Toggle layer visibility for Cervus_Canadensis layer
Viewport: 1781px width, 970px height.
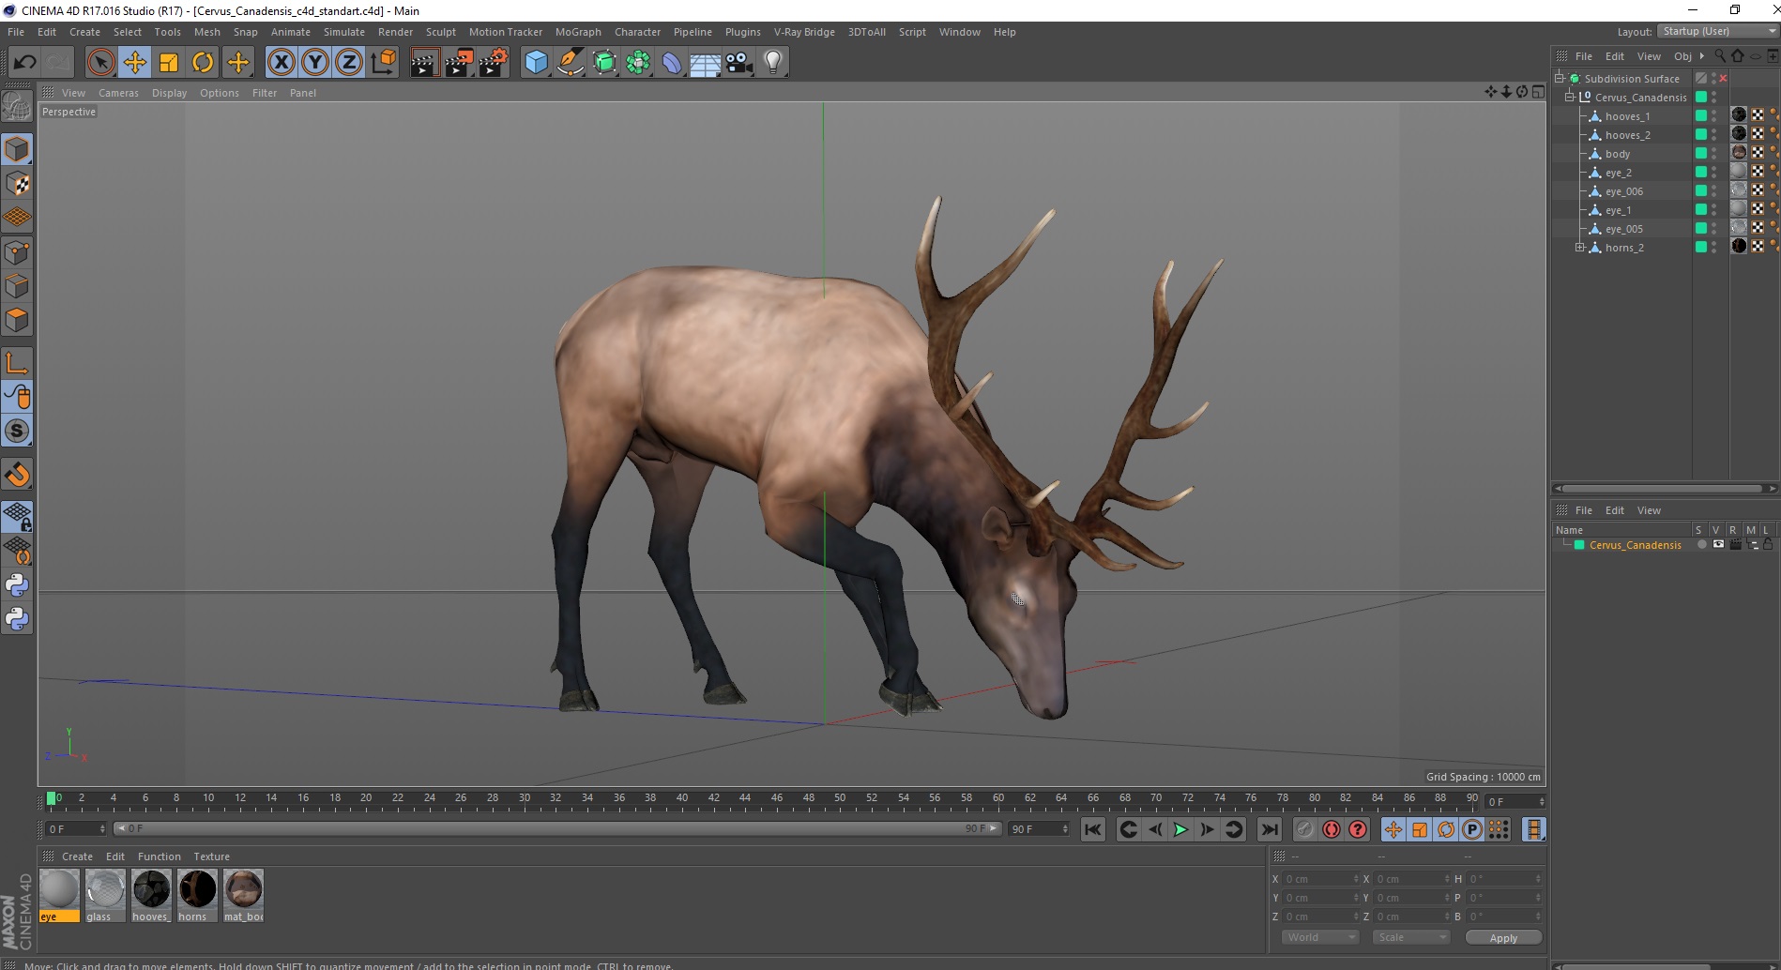click(1718, 544)
